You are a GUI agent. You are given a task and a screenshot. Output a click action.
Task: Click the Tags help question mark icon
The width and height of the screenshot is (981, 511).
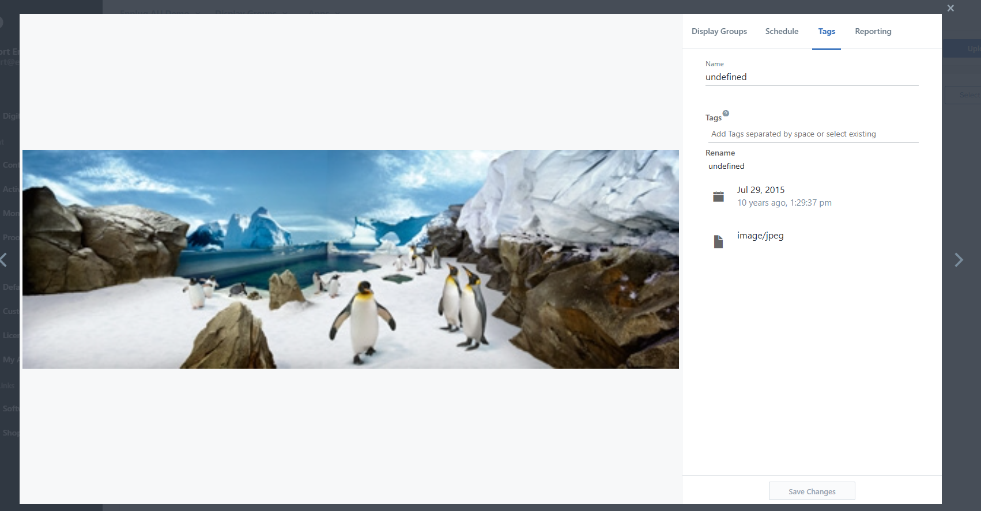tap(726, 113)
